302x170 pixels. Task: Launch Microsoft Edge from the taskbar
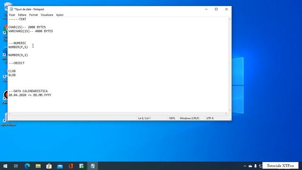pyautogui.click(x=27, y=166)
